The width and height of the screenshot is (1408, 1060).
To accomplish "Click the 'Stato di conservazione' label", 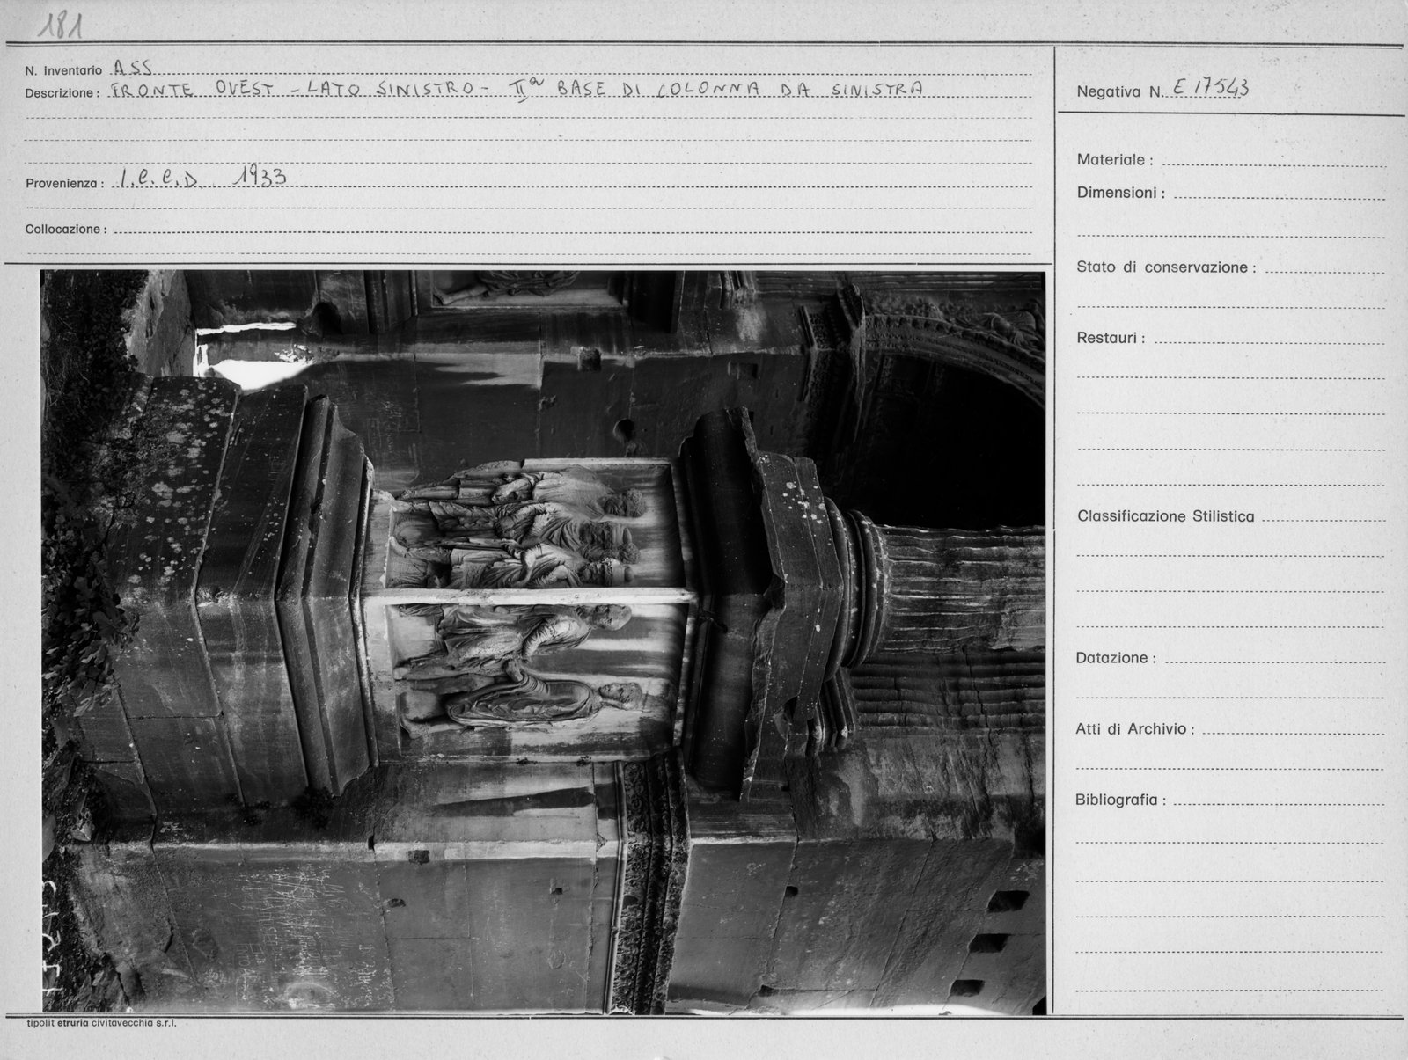I will pyautogui.click(x=1166, y=267).
